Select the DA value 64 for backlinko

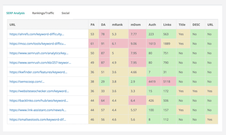point(104,101)
